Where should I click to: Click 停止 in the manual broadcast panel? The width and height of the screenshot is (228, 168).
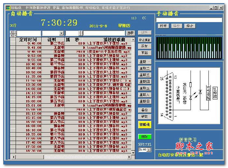coord(189,26)
